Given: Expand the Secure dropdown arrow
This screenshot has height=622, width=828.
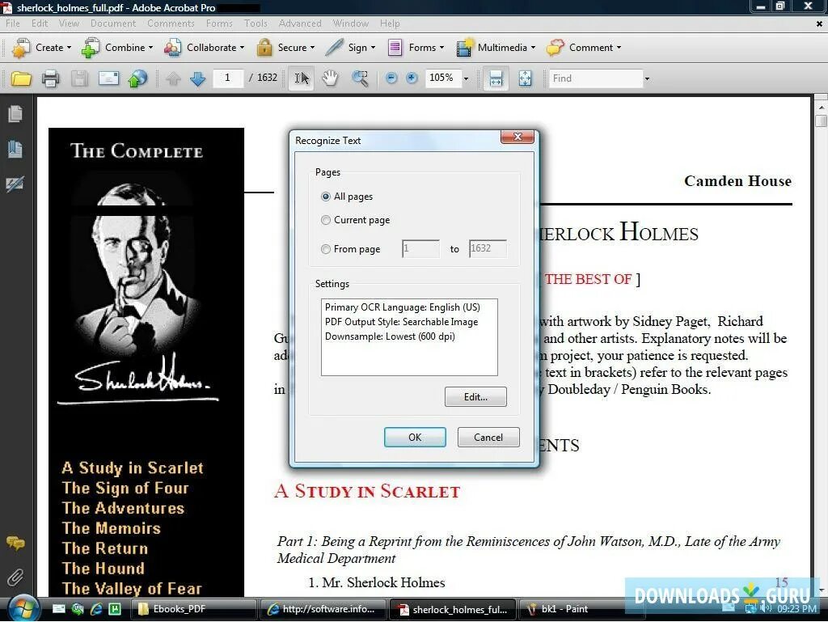Looking at the screenshot, I should tap(312, 48).
